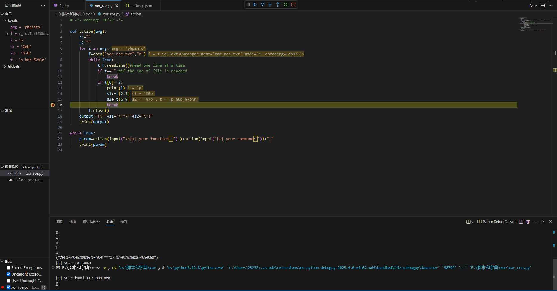Click the Continue debug button
The image size is (557, 291).
coord(255,4)
